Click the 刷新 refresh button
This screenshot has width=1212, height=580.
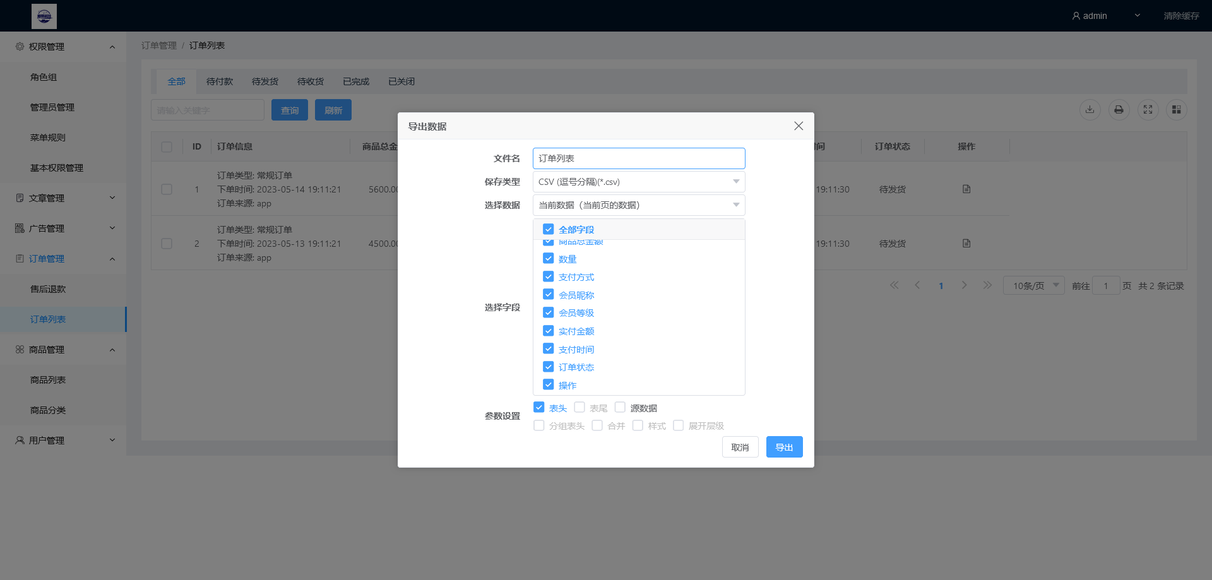click(x=333, y=110)
